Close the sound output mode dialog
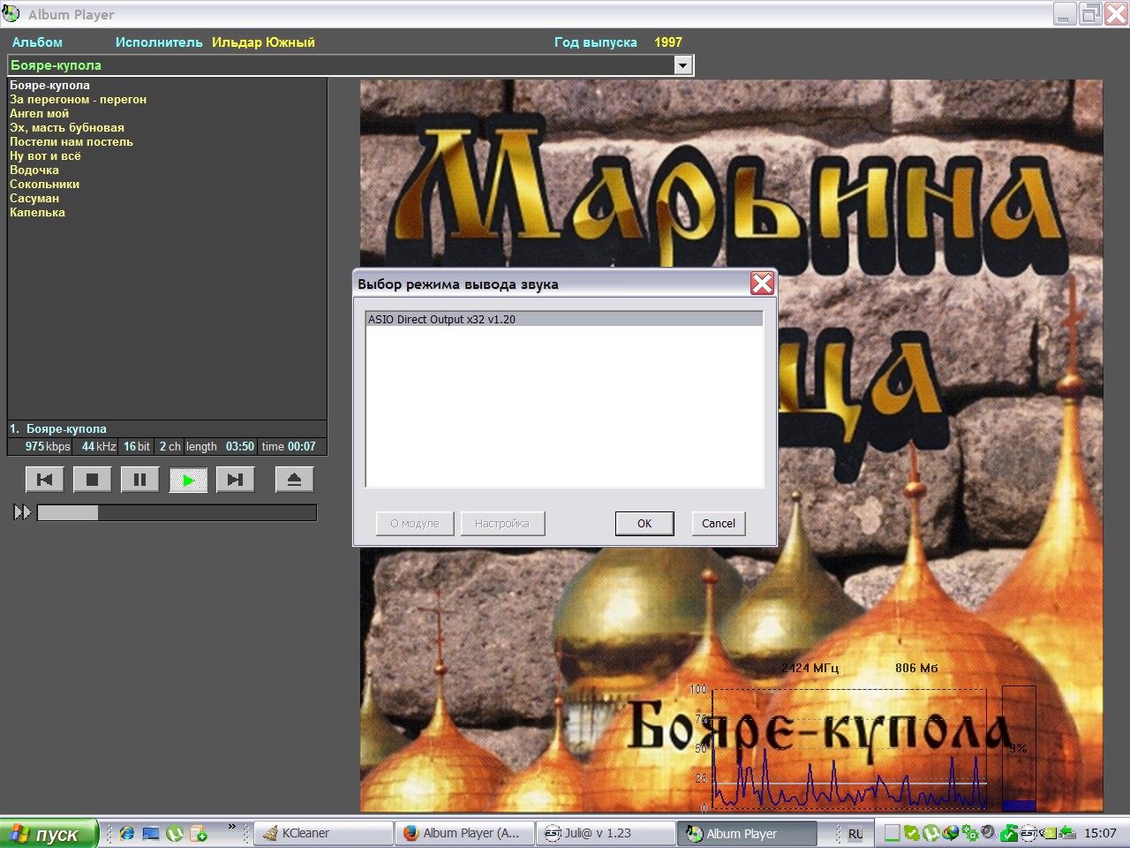 (762, 284)
